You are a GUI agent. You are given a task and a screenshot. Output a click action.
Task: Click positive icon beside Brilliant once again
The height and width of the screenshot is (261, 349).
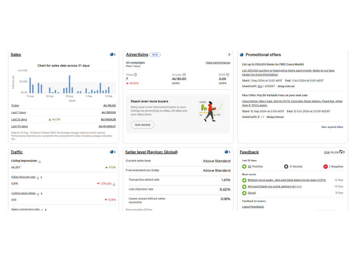click(x=244, y=180)
